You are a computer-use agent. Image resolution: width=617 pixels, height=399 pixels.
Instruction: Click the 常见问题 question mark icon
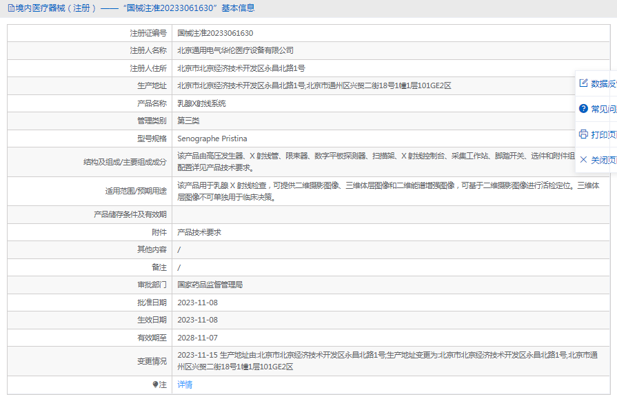click(583, 109)
